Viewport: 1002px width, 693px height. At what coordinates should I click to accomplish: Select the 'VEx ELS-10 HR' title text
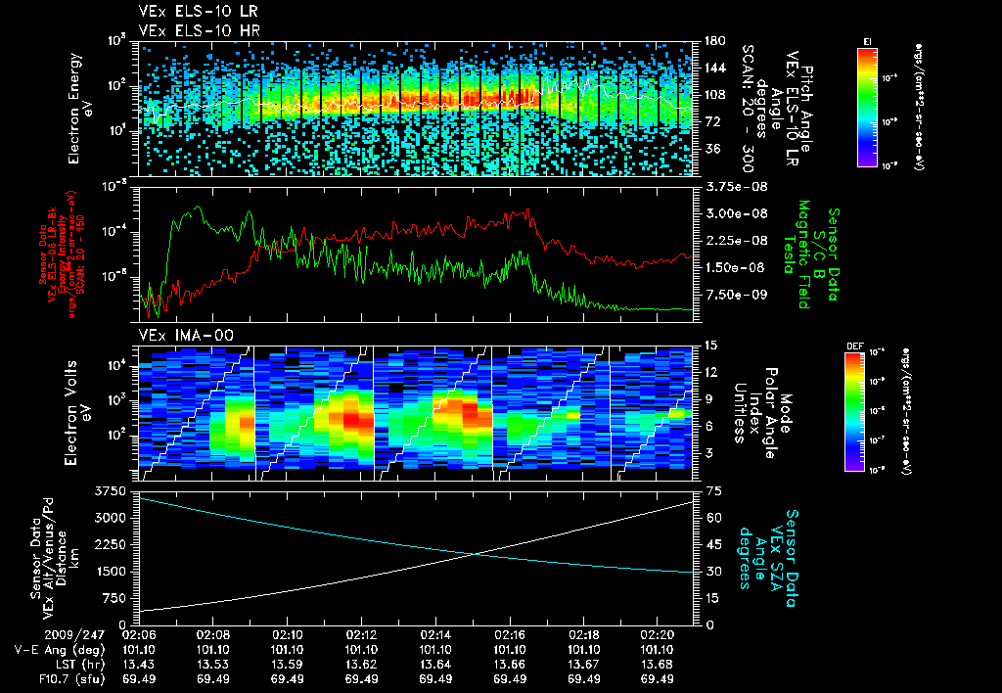(200, 30)
